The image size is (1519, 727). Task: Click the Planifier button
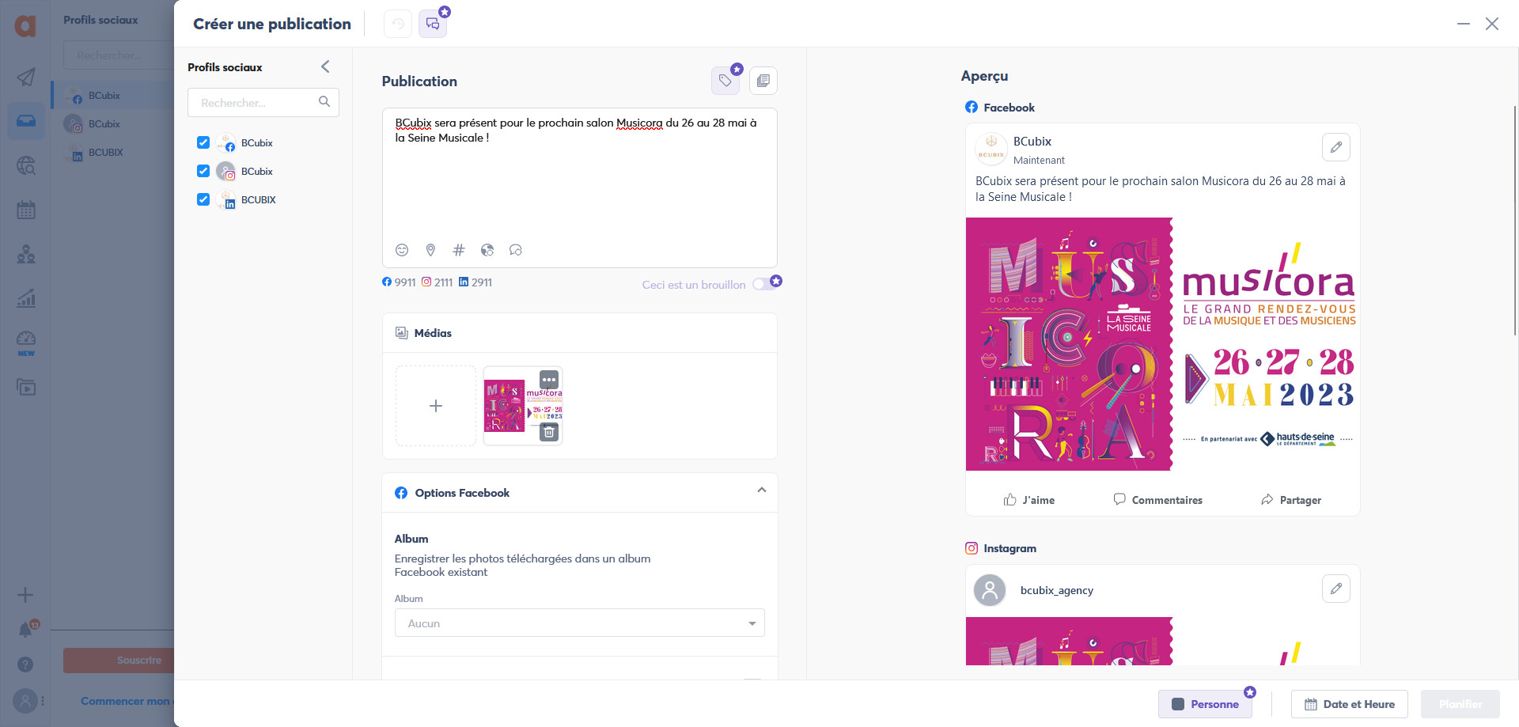pyautogui.click(x=1460, y=704)
